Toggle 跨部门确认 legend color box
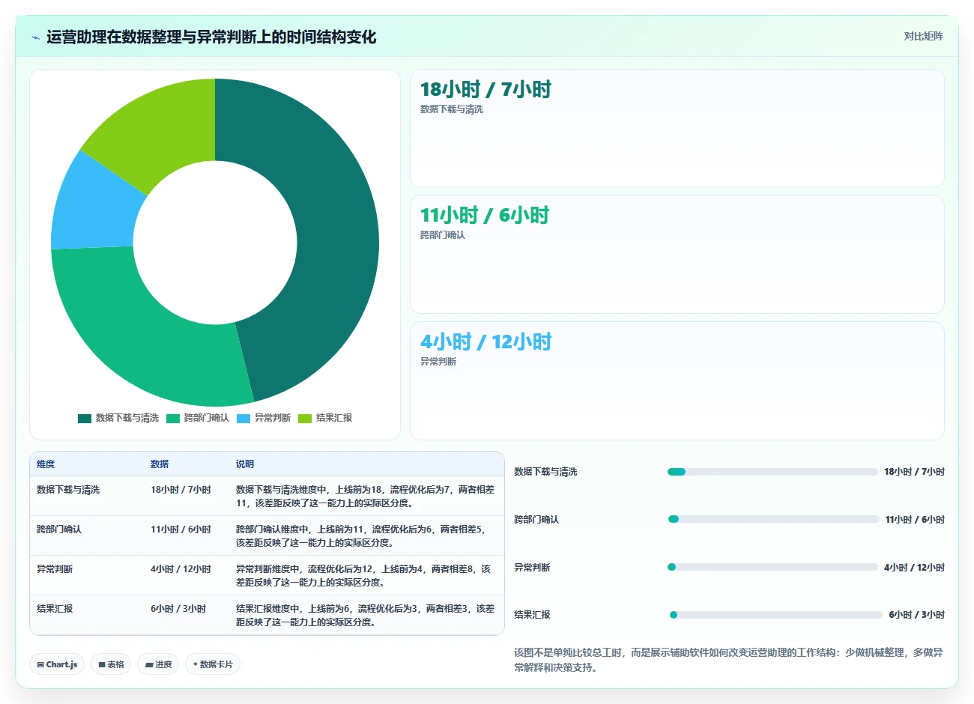 [x=173, y=418]
